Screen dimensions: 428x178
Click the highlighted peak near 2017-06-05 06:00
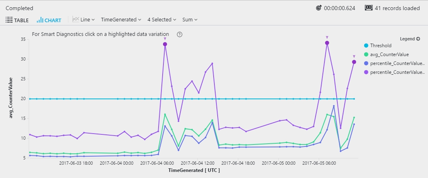coord(327,43)
